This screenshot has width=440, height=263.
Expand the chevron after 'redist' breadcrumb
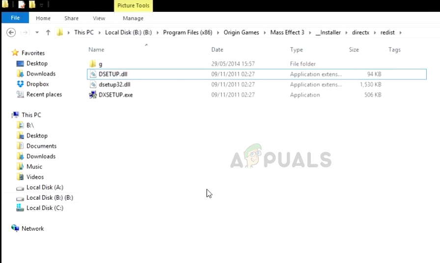(x=400, y=32)
